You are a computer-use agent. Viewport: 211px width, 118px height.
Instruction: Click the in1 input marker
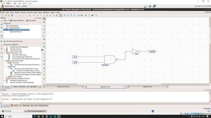(x=75, y=57)
